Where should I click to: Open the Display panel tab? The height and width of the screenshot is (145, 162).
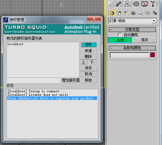click(x=144, y=4)
